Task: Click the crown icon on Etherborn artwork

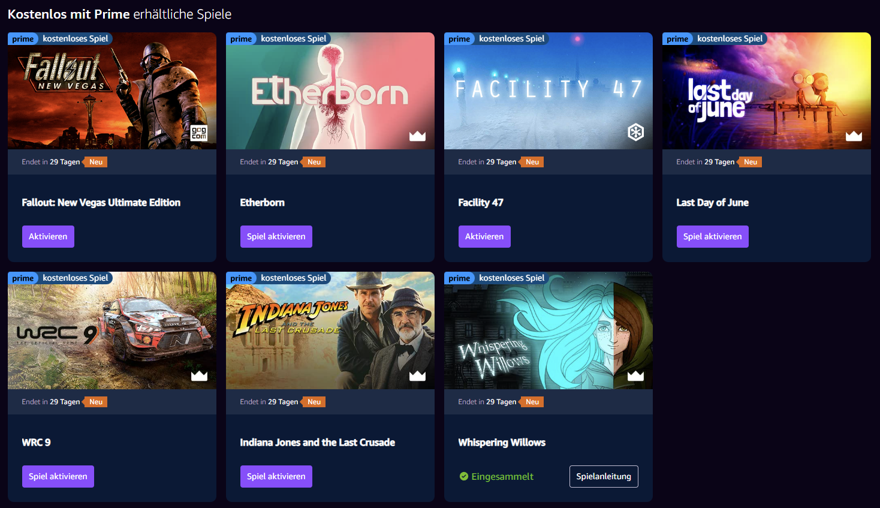Action: 417,136
